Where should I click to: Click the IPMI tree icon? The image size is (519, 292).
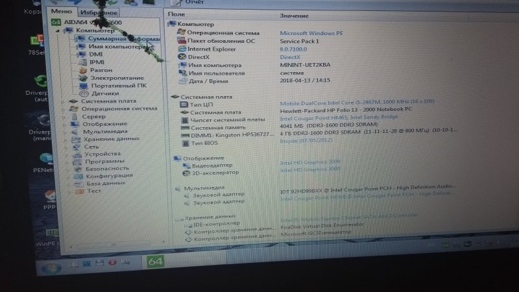point(80,62)
